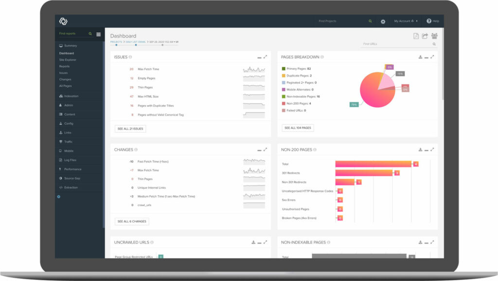Collapse the Non-Indexable Pages panel
The height and width of the screenshot is (281, 498).
point(427,243)
